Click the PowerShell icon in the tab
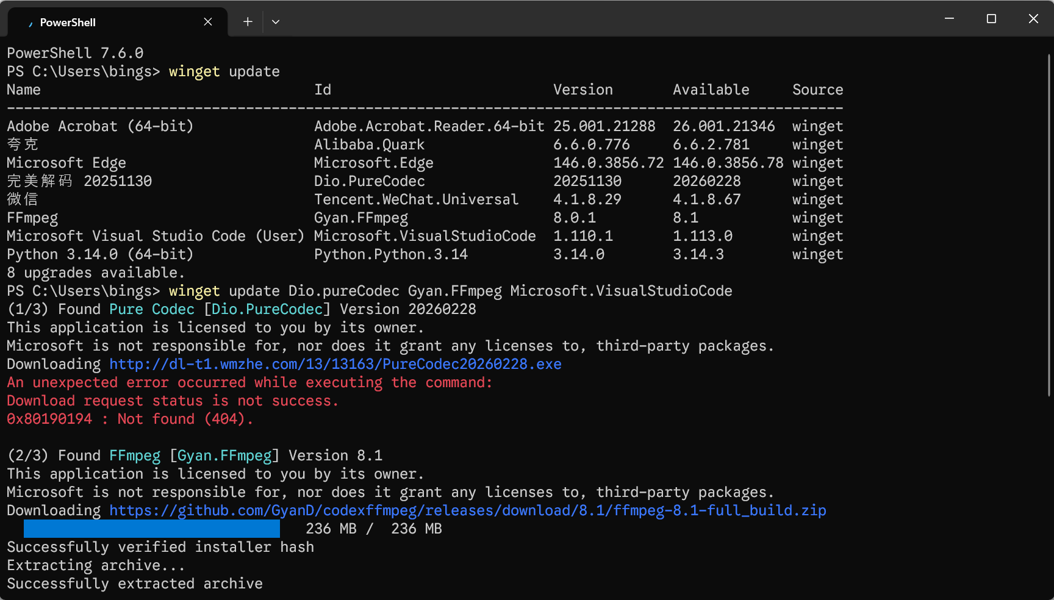1054x600 pixels. click(30, 23)
